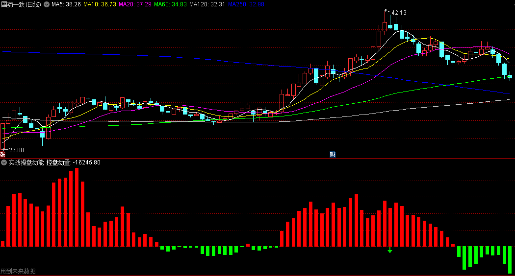Select the 国药一致(日线) stock title
This screenshot has height=276, width=515.
tap(21, 4)
